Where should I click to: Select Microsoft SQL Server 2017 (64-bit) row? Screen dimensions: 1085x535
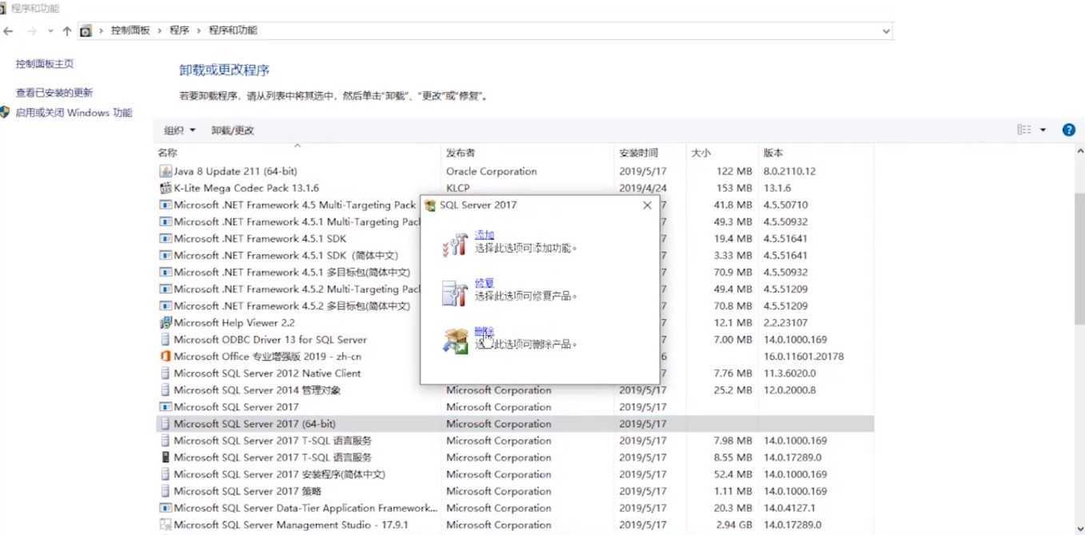pos(515,424)
